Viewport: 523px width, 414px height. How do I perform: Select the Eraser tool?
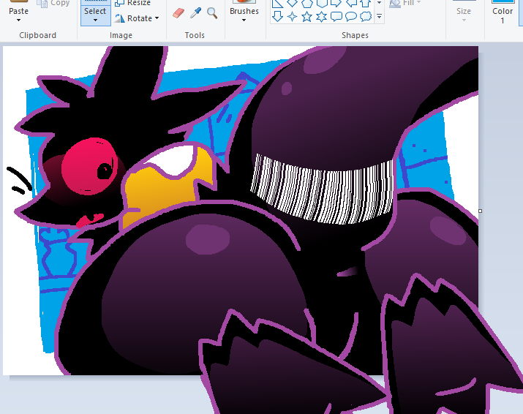(x=178, y=12)
